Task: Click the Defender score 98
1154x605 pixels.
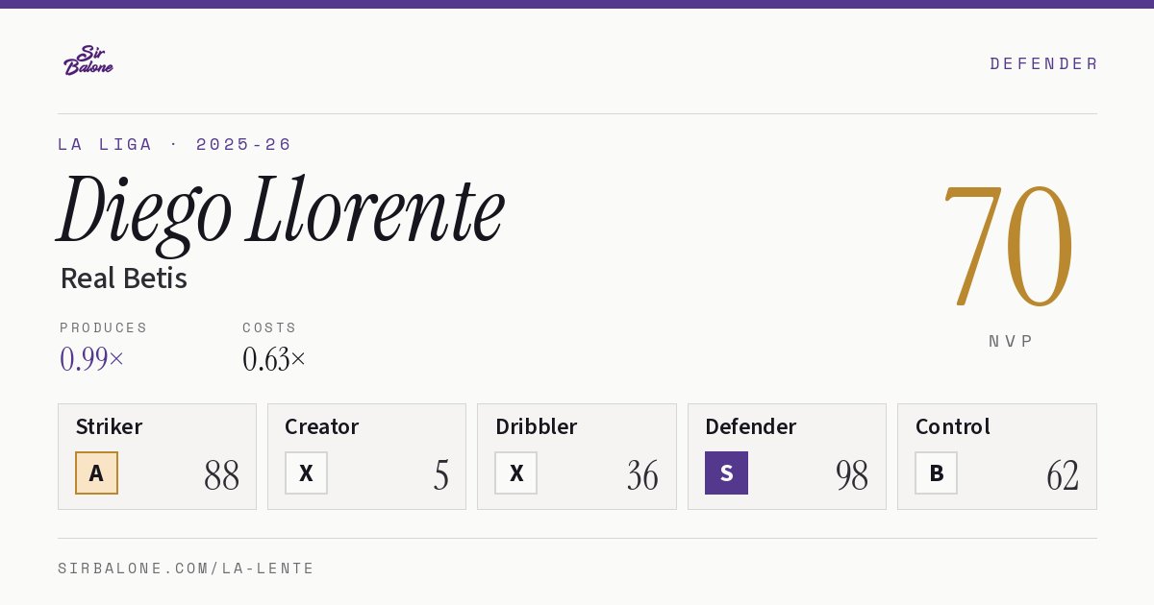Action: point(852,475)
